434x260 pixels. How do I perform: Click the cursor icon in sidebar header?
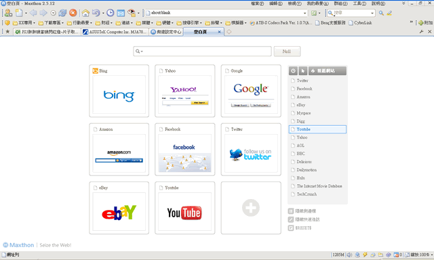coord(303,70)
